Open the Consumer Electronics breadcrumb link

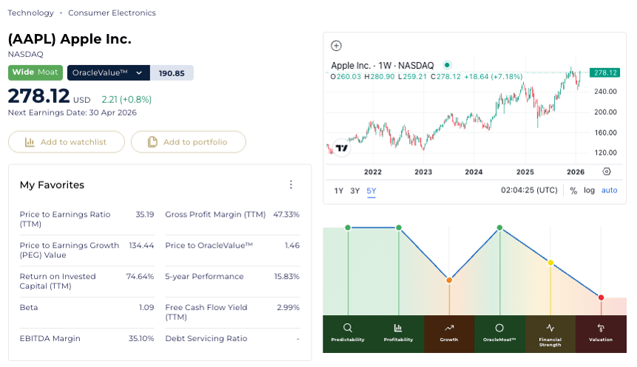(x=112, y=13)
